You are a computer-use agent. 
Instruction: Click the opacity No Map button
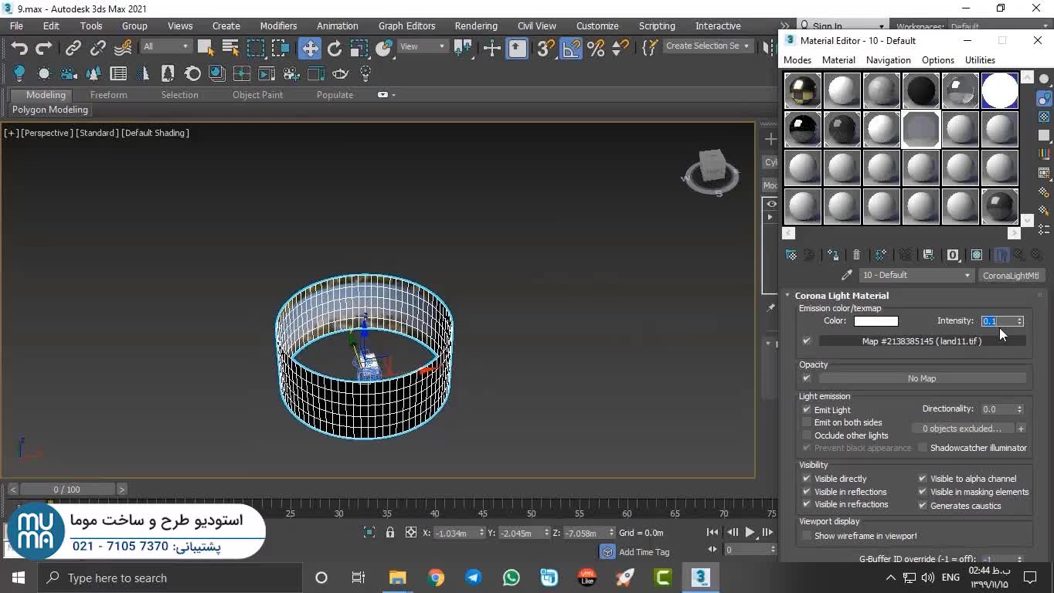tap(921, 378)
